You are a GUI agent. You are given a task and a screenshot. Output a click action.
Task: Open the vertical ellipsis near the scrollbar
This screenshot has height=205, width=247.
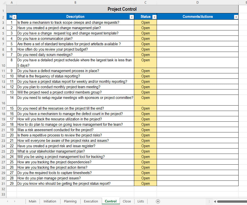[209, 201]
